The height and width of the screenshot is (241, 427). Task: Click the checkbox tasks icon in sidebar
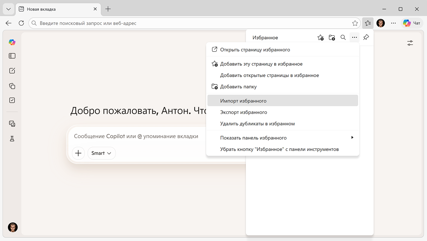coord(12,100)
